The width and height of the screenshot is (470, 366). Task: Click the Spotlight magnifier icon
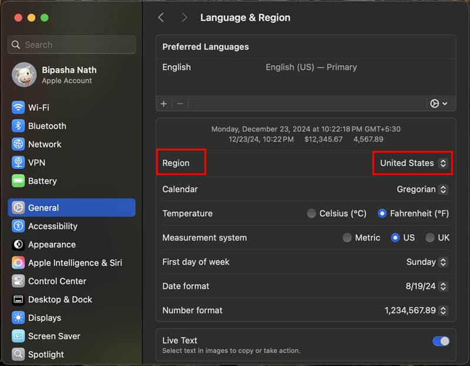18,354
